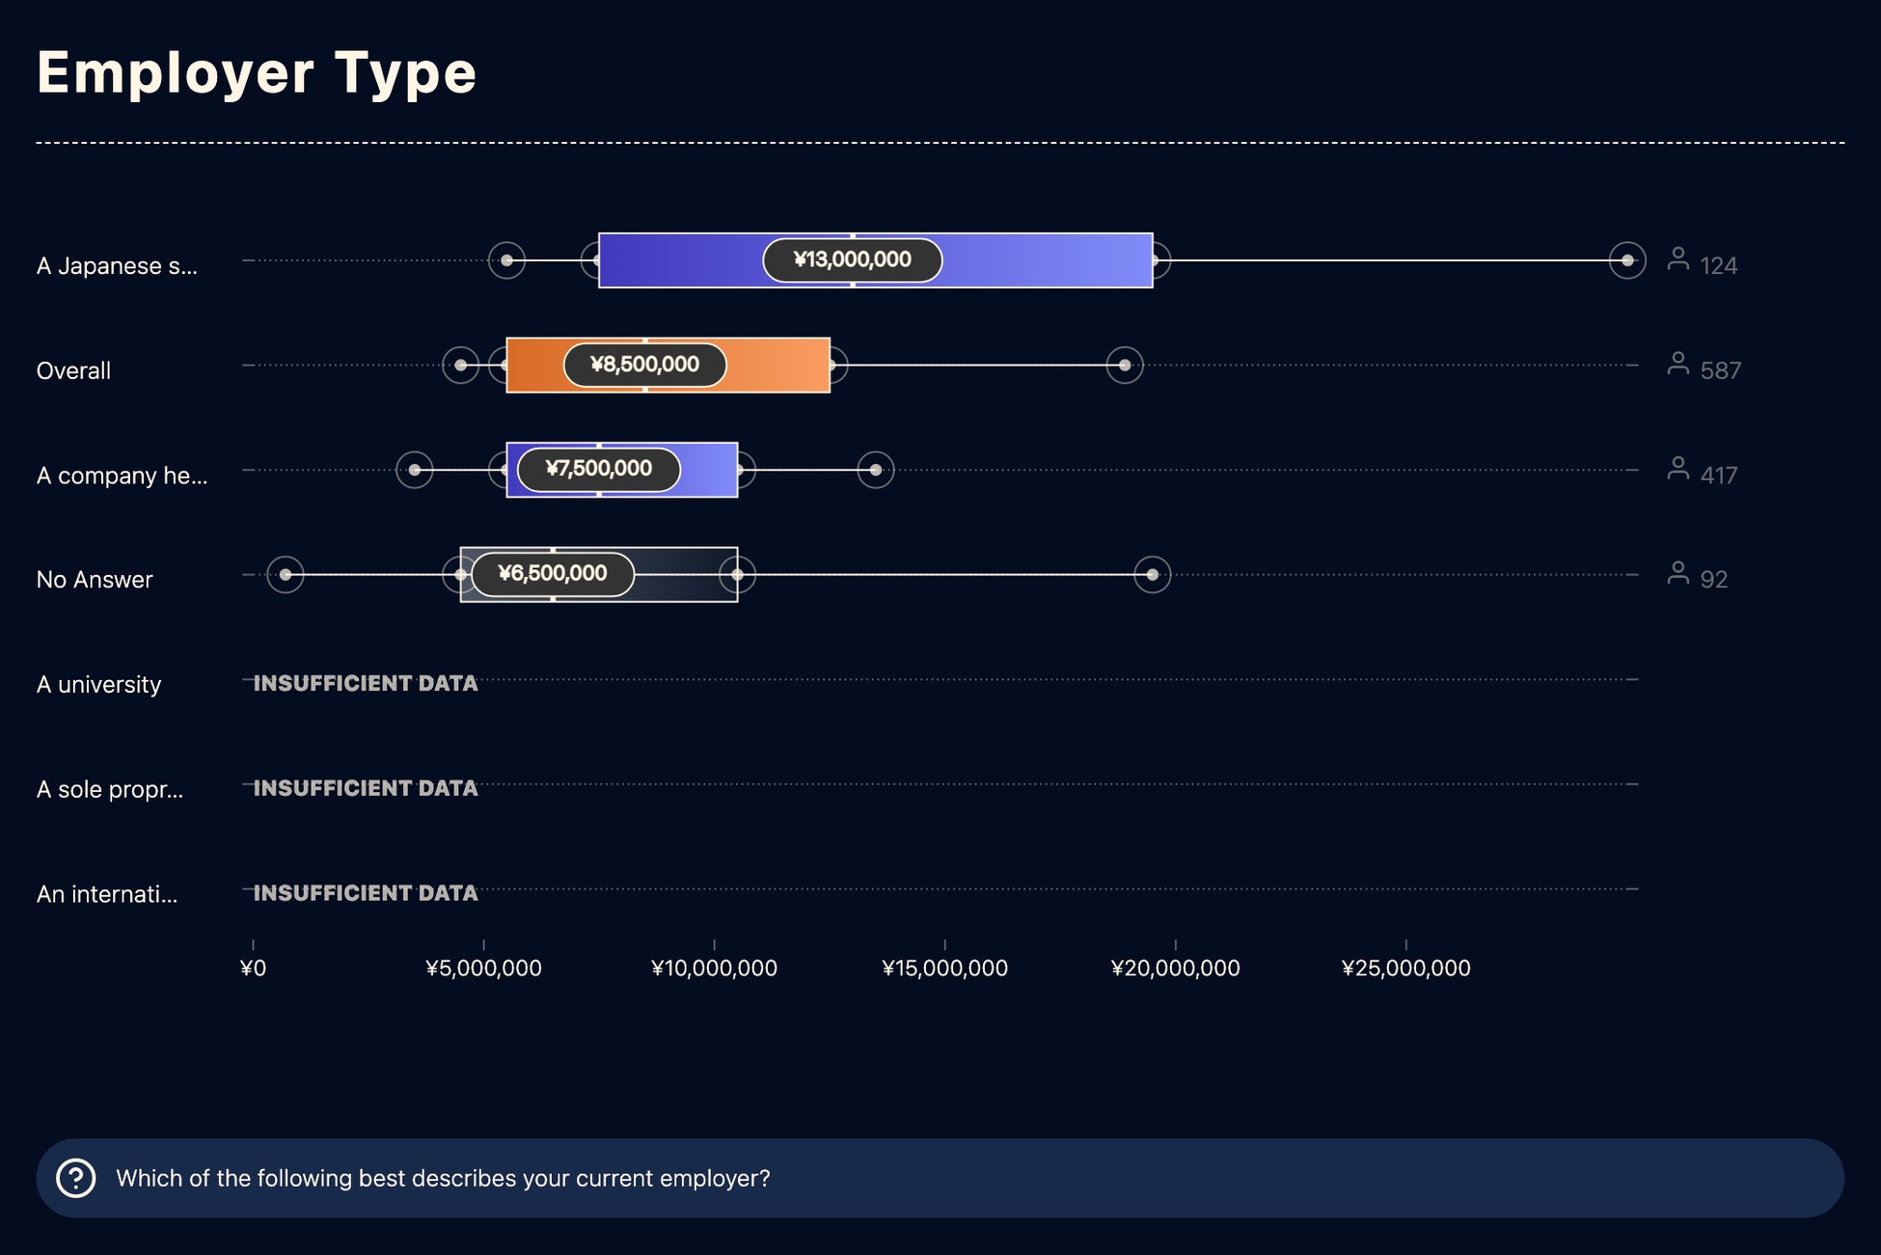Click person icon beside 124 respondents

pos(1677,259)
